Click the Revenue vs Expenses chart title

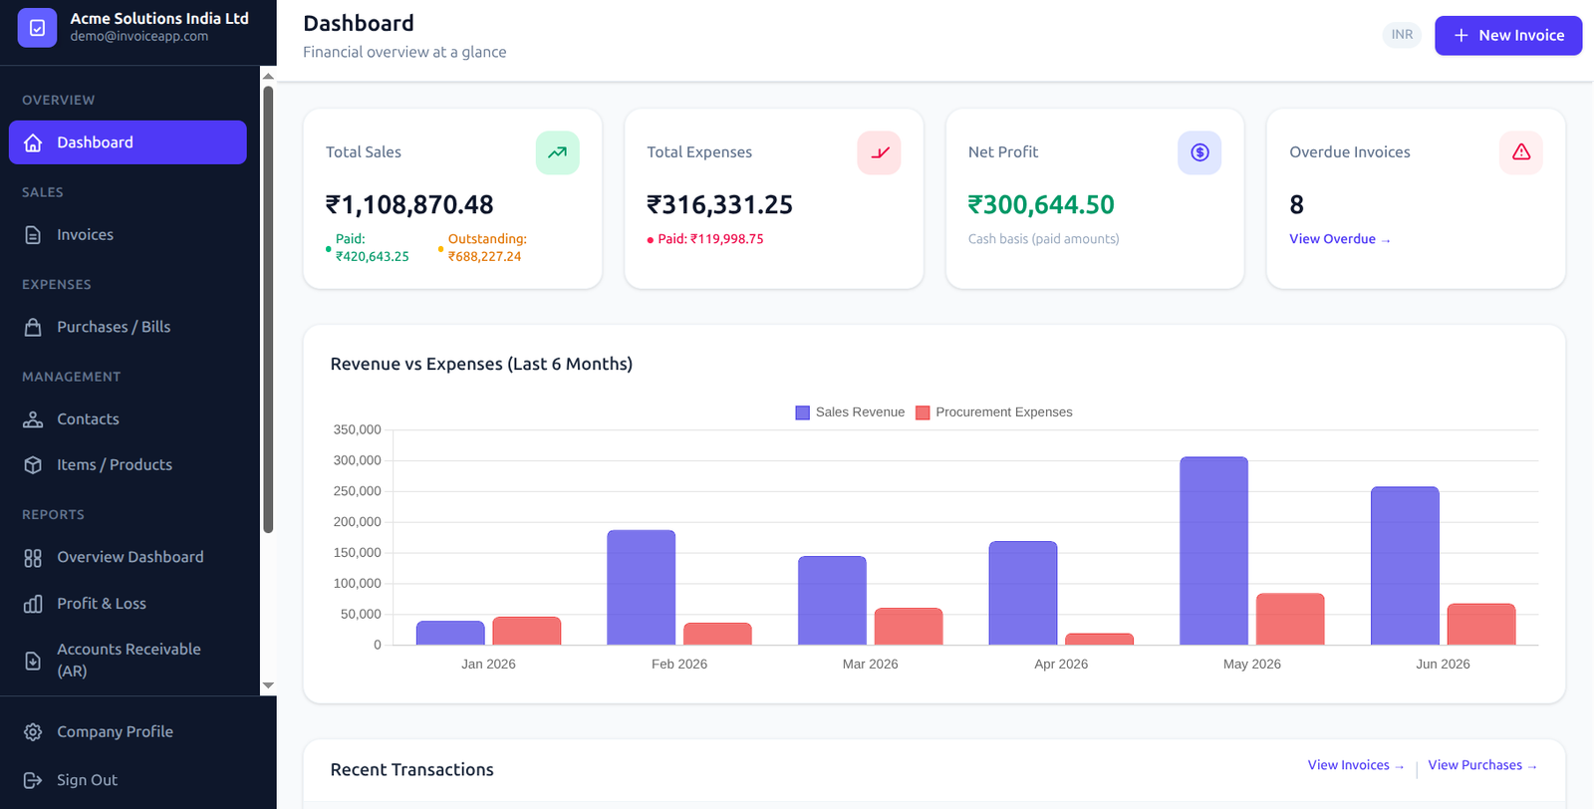click(481, 365)
